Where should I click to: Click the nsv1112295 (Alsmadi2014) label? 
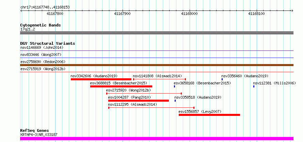tap(132, 104)
